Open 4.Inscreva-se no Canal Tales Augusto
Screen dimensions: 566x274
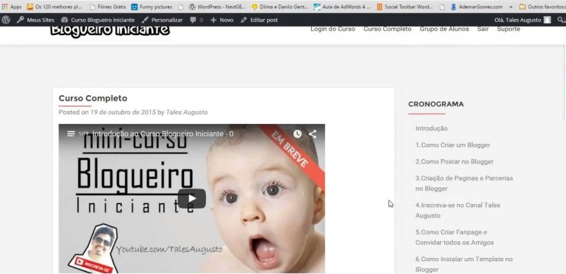coord(458,210)
